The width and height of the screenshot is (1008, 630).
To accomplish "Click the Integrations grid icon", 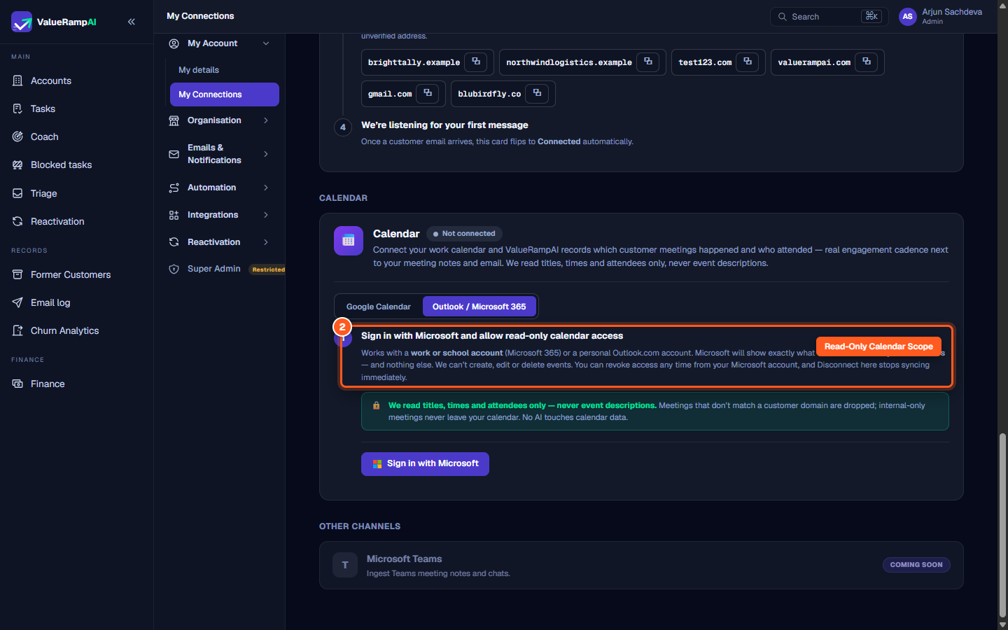I will pyautogui.click(x=174, y=215).
